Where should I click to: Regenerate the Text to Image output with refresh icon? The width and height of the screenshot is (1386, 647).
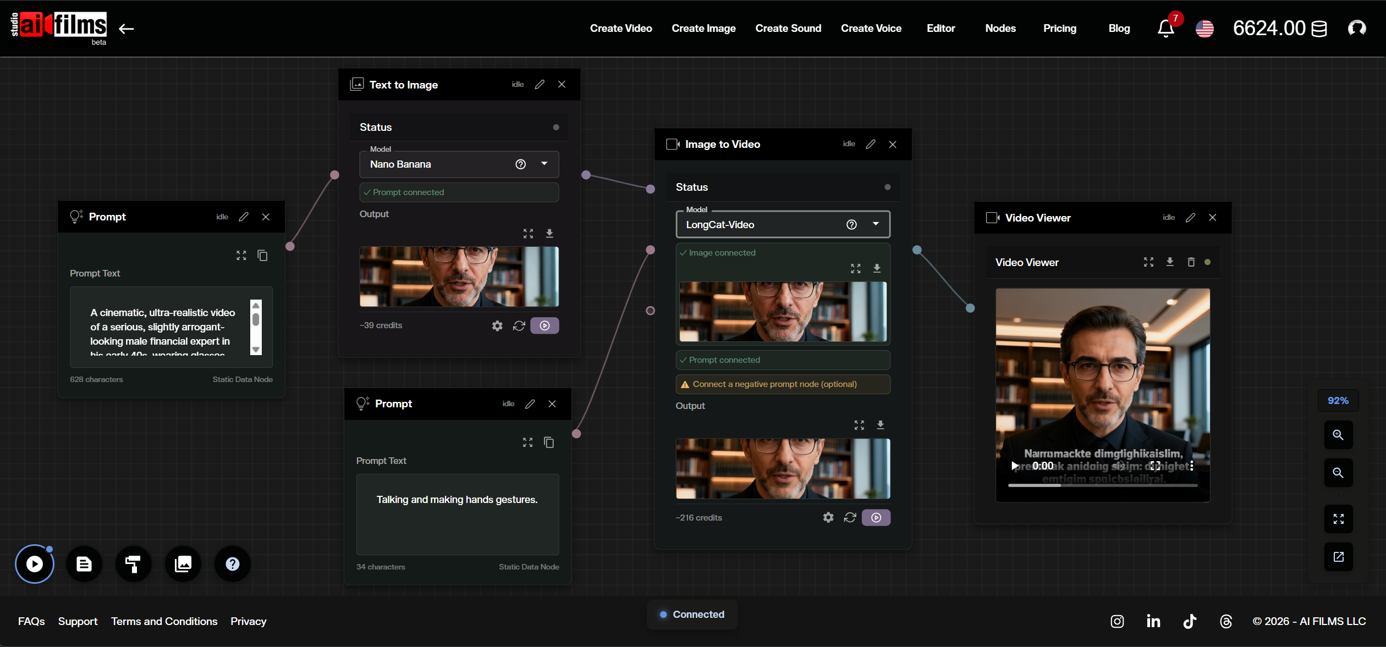519,325
